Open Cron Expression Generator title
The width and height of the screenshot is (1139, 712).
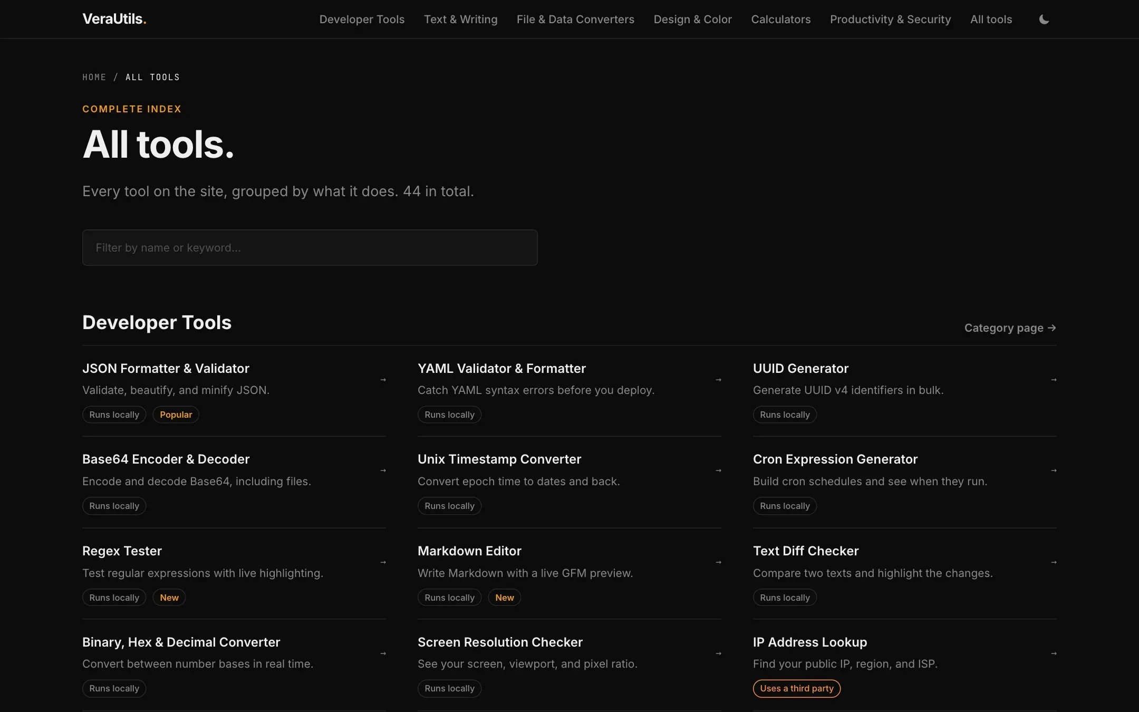click(x=835, y=459)
